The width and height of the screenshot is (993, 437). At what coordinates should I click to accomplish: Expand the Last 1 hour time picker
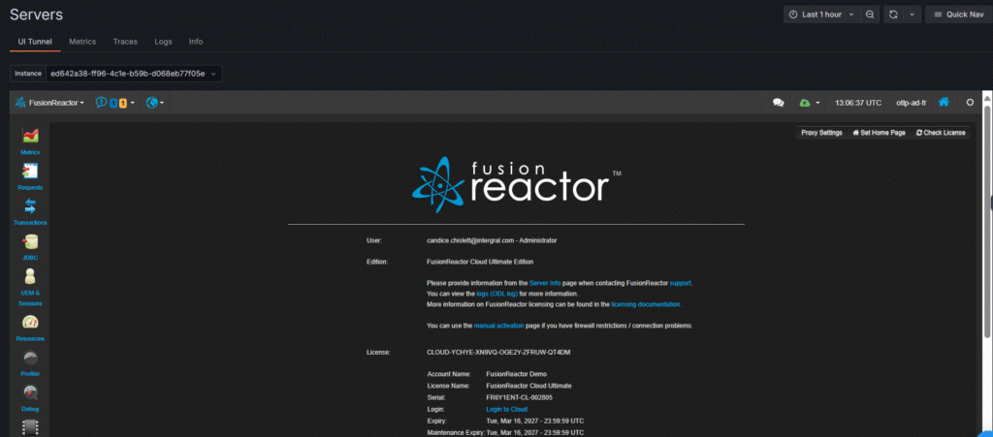click(x=821, y=15)
